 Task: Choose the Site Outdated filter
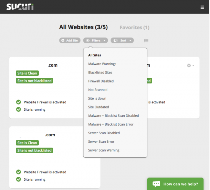99,107
